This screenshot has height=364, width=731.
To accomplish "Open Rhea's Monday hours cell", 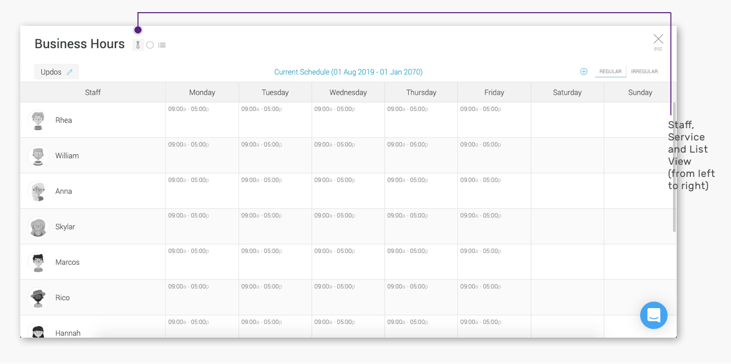I will click(202, 120).
